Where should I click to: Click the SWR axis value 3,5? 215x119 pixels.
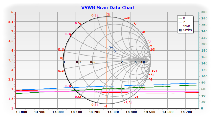(11, 60)
